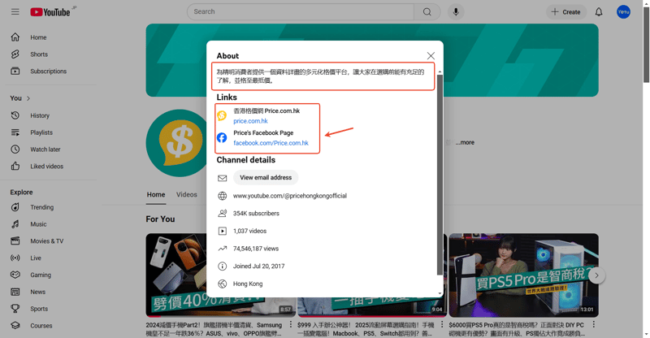Screen dimensions: 650x338
Task: Click the page's main vertical scrollbar
Action: tap(646, 45)
